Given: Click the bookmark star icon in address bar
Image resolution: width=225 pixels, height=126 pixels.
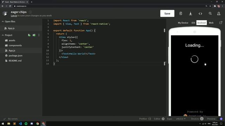Looking at the screenshot, I should click(x=210, y=6).
